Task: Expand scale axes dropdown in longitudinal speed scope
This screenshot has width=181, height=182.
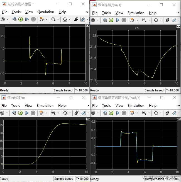Action: pos(161,20)
